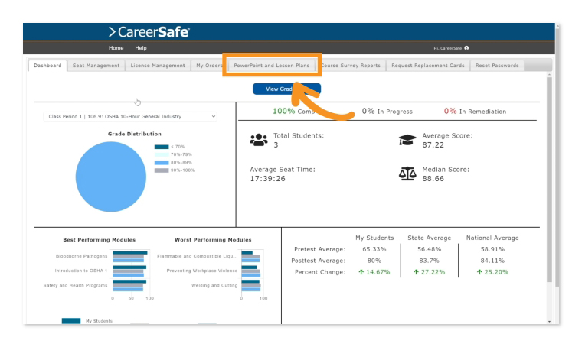Click the View Grades button
This screenshot has width=582, height=347.
click(x=286, y=89)
